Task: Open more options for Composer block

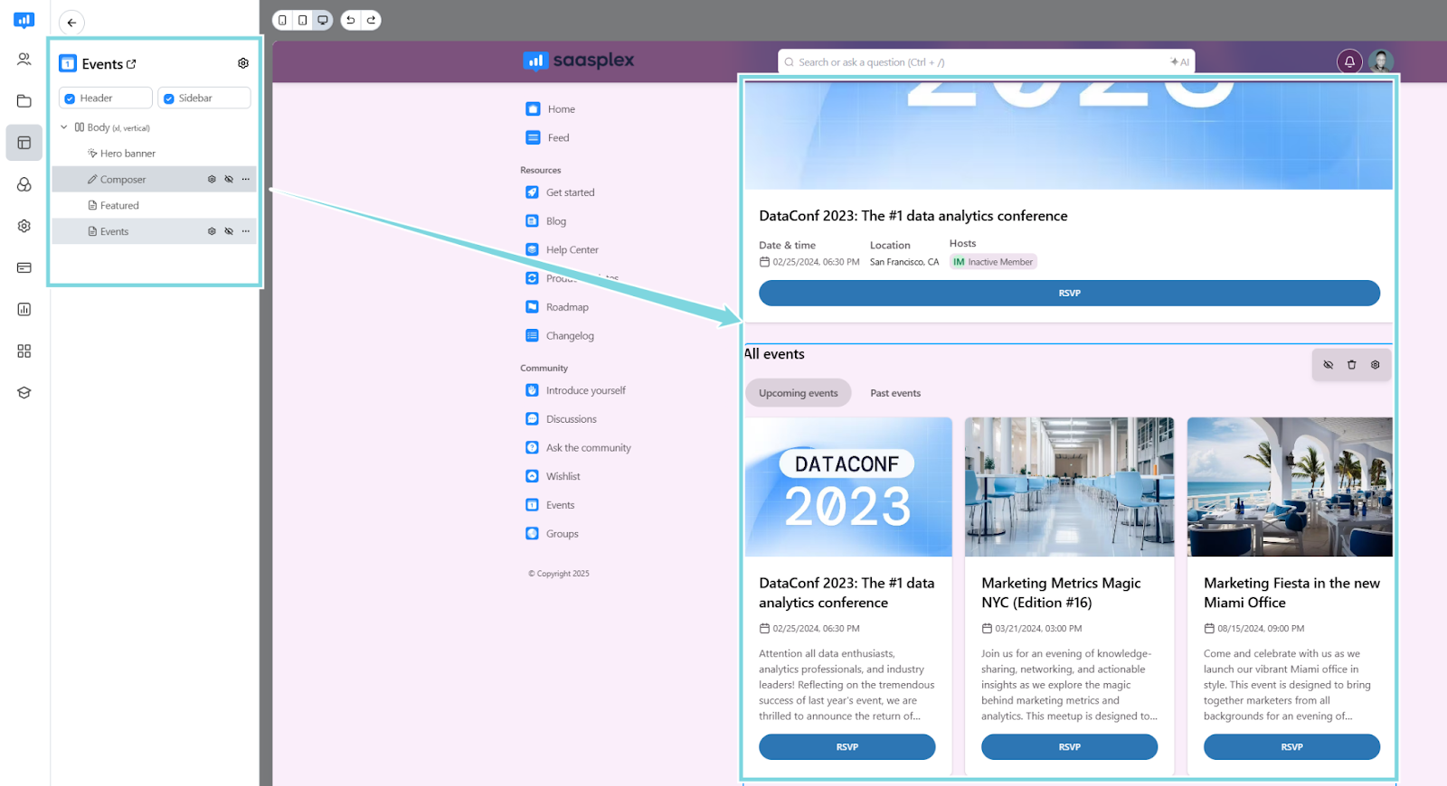Action: pyautogui.click(x=246, y=179)
